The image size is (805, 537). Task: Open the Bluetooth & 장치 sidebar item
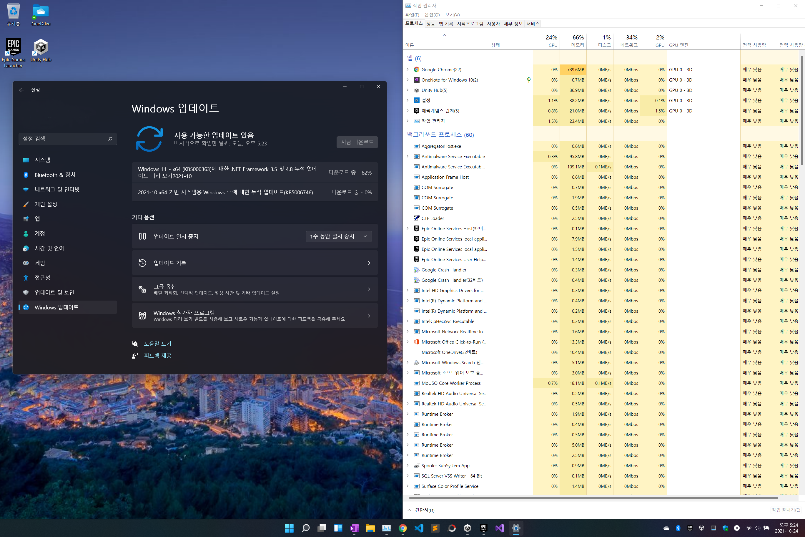pos(55,175)
